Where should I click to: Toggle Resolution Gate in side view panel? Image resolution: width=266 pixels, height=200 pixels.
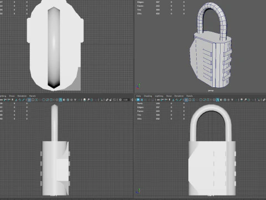[x=37, y=99]
